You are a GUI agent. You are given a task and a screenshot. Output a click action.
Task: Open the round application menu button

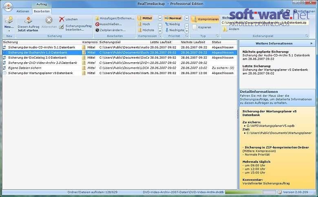pos(8,7)
